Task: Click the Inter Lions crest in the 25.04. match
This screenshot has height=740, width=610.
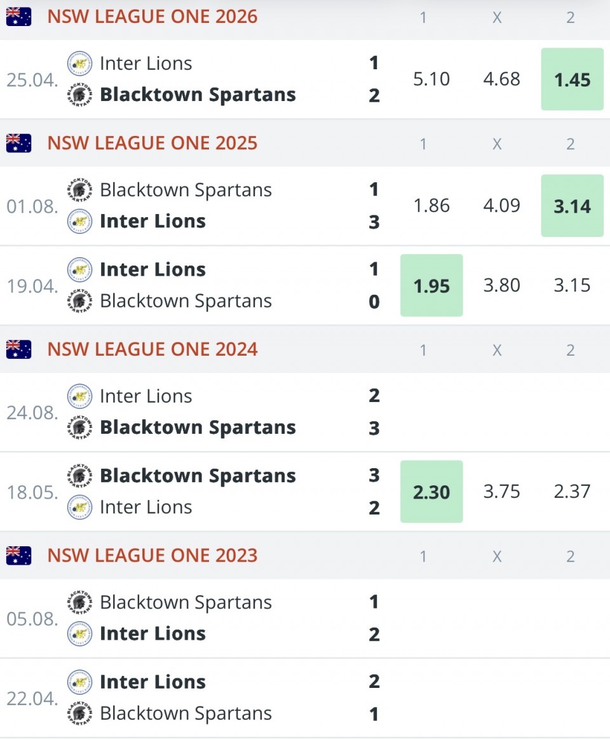Action: 80,64
